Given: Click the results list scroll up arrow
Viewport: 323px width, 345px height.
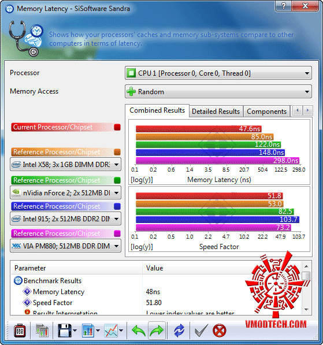Looking at the screenshot, I should [306, 266].
